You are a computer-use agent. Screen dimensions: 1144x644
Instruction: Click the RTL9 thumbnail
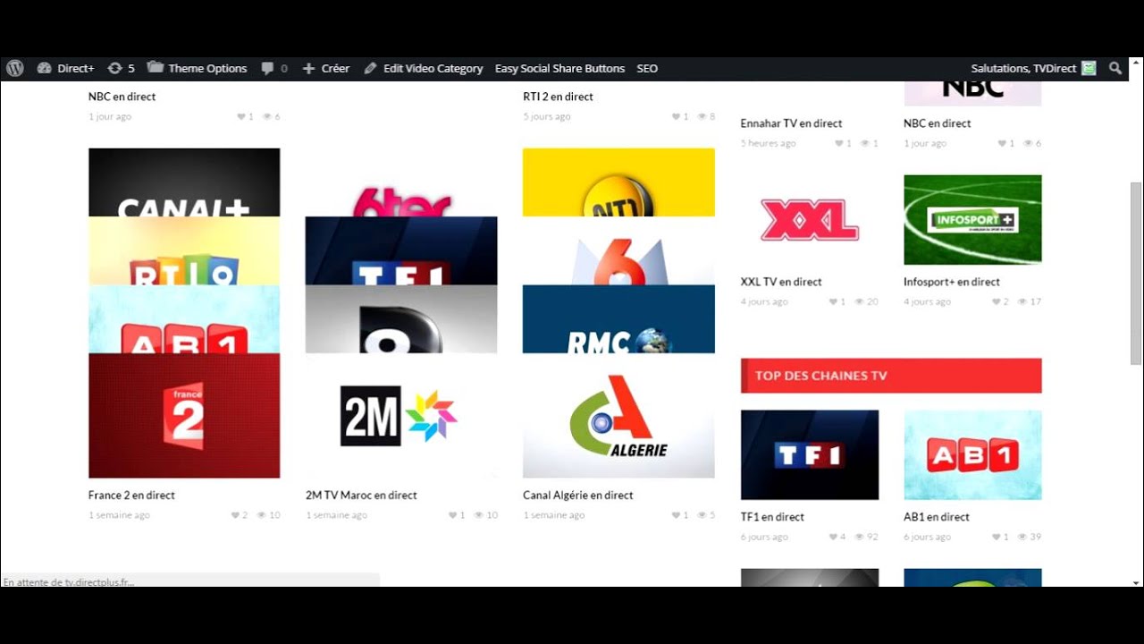point(184,250)
